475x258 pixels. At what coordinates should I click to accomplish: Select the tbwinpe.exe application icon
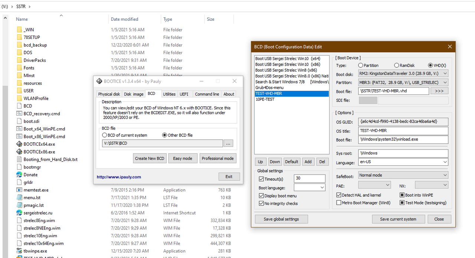(19, 251)
